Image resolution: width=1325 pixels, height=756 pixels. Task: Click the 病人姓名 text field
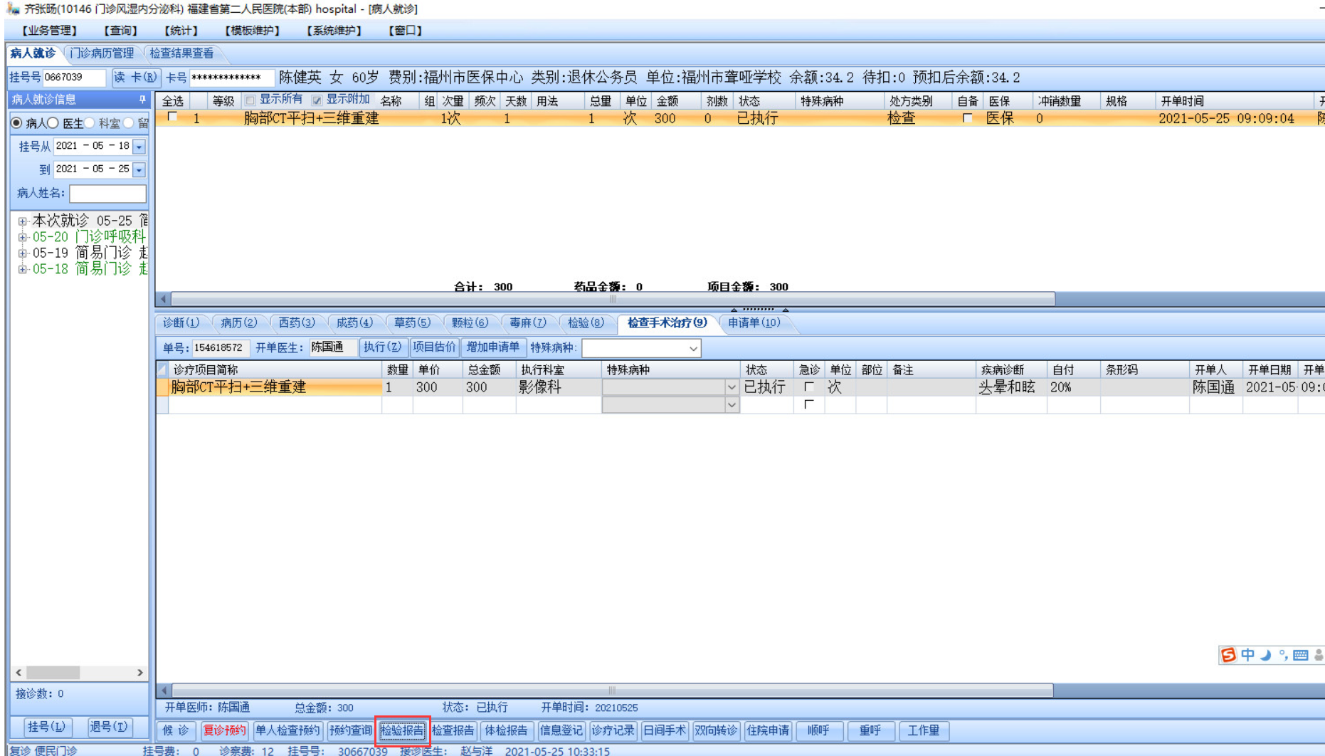coord(107,193)
